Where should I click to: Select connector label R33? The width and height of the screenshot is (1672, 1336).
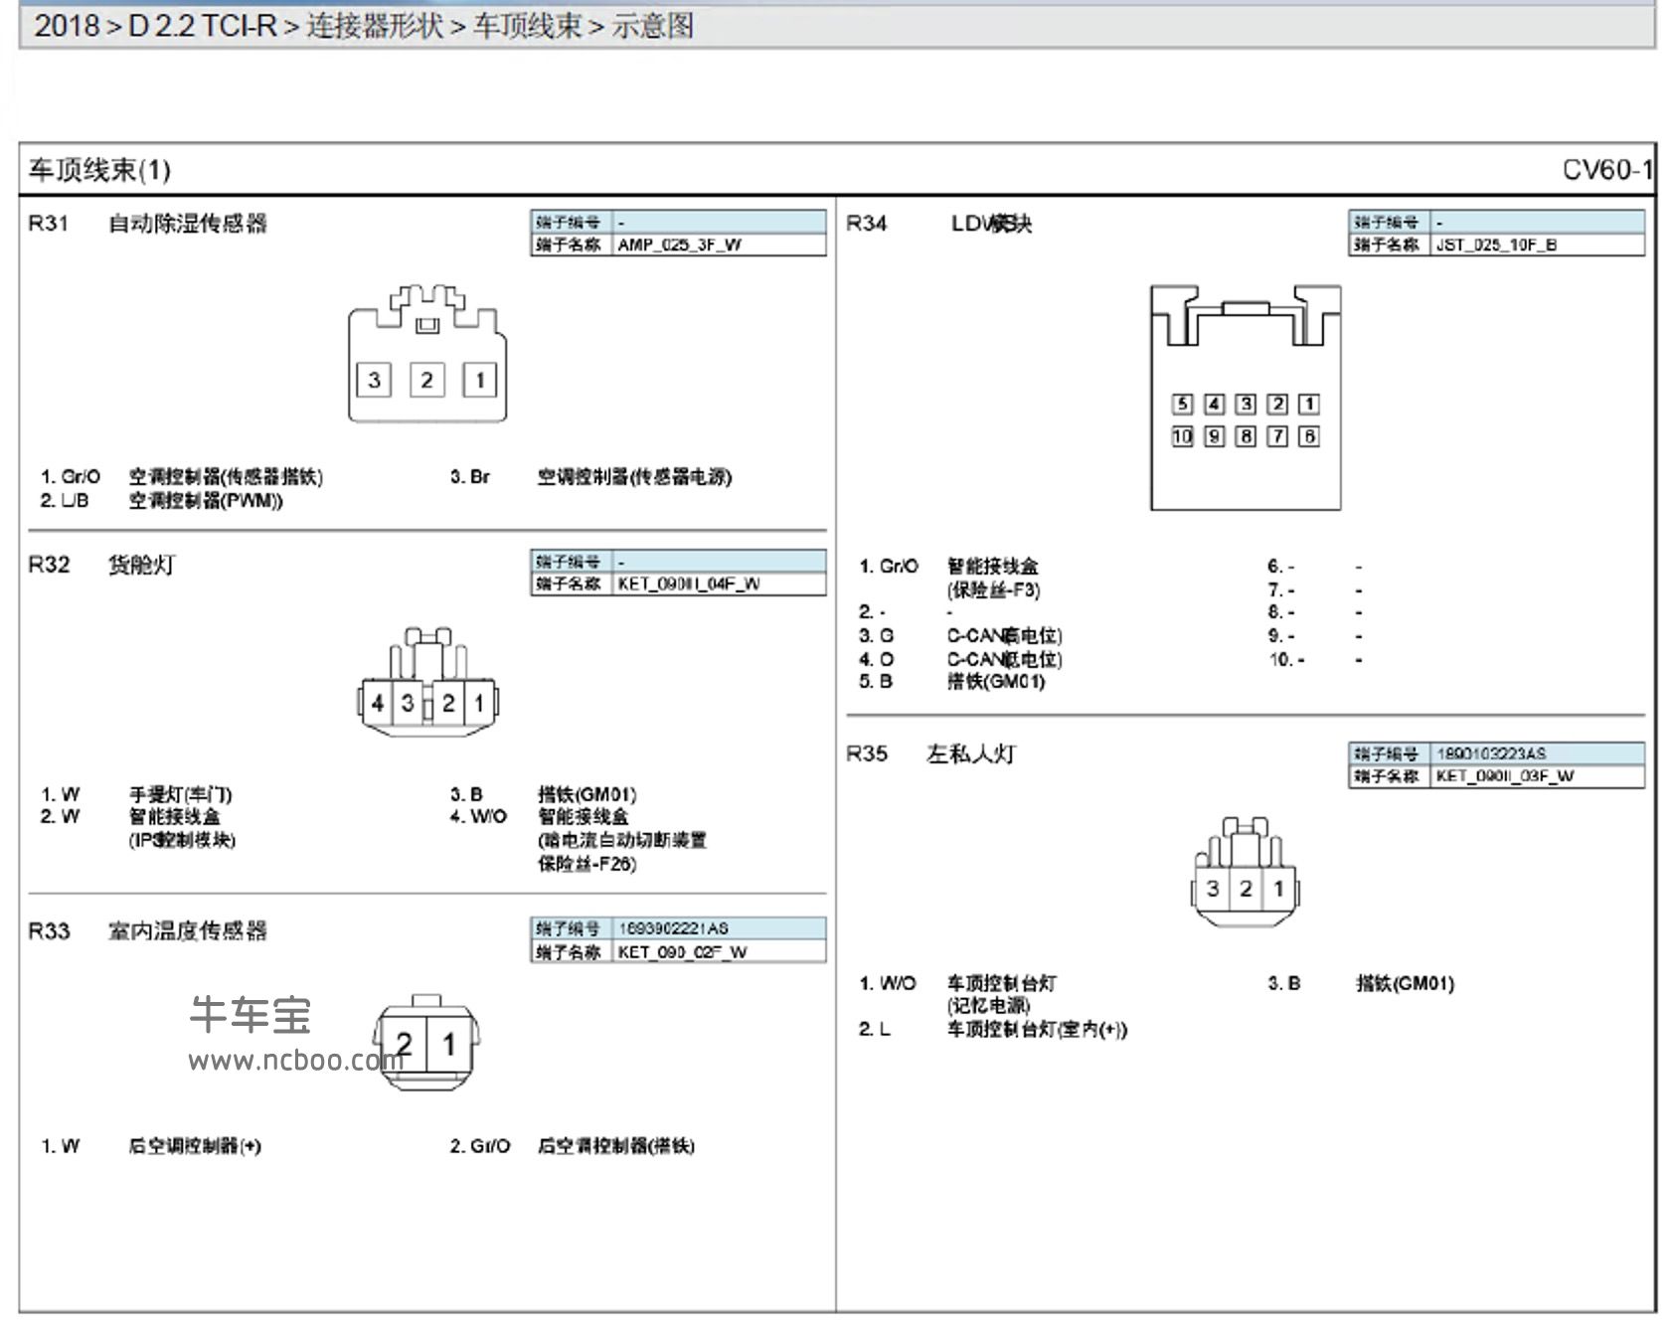coord(49,931)
